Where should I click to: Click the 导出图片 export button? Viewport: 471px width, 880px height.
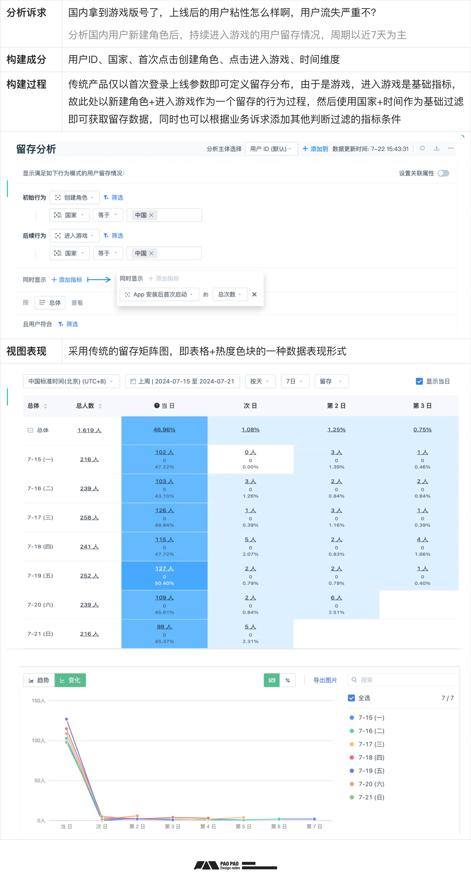[325, 680]
